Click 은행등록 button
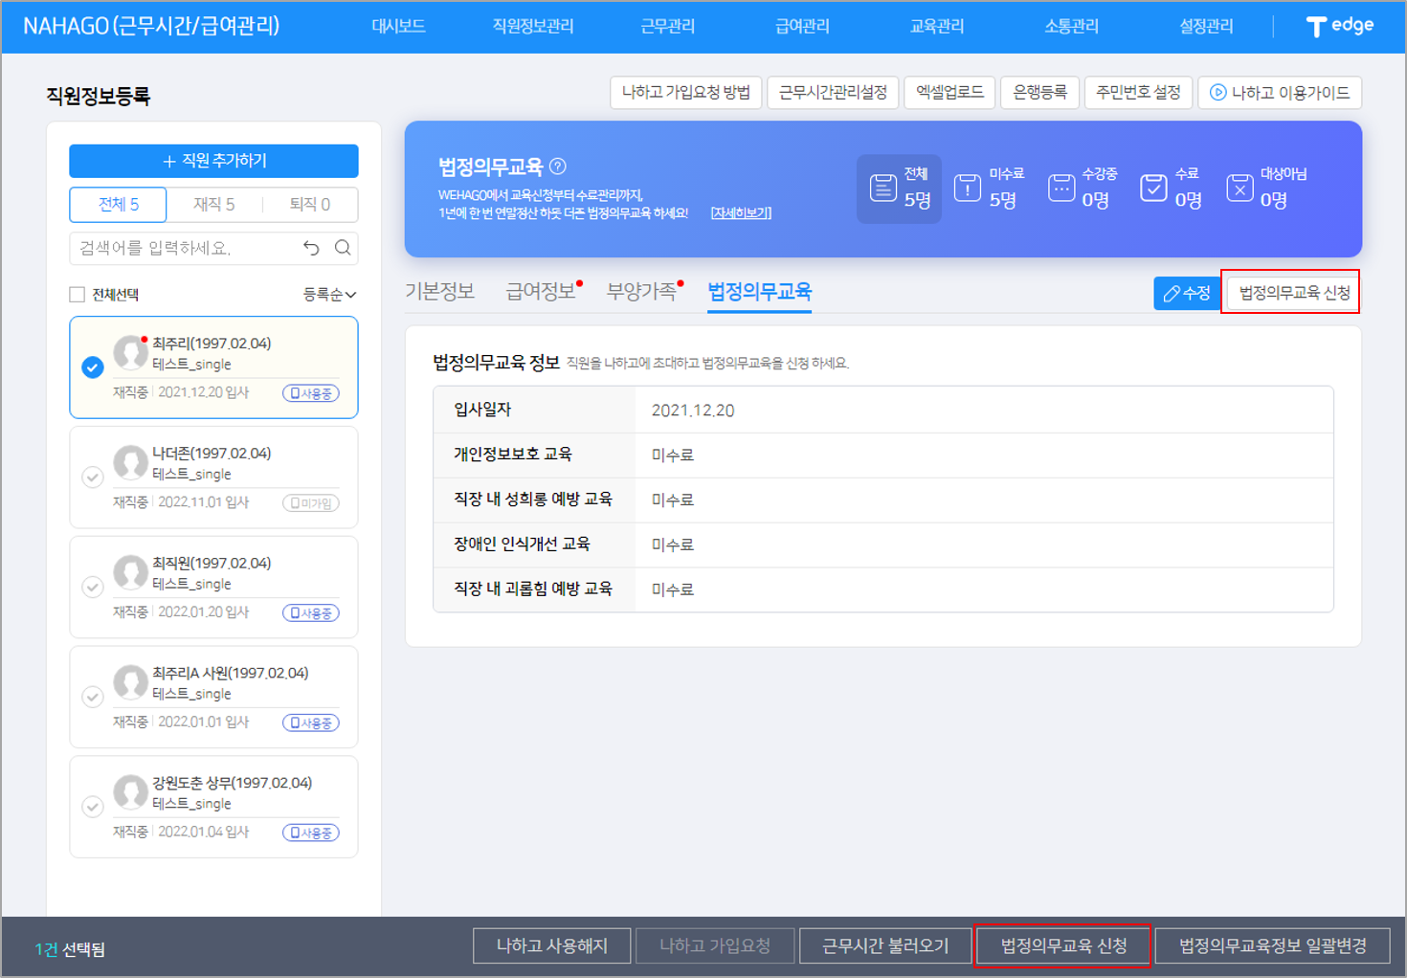Image resolution: width=1407 pixels, height=978 pixels. coord(1040,93)
